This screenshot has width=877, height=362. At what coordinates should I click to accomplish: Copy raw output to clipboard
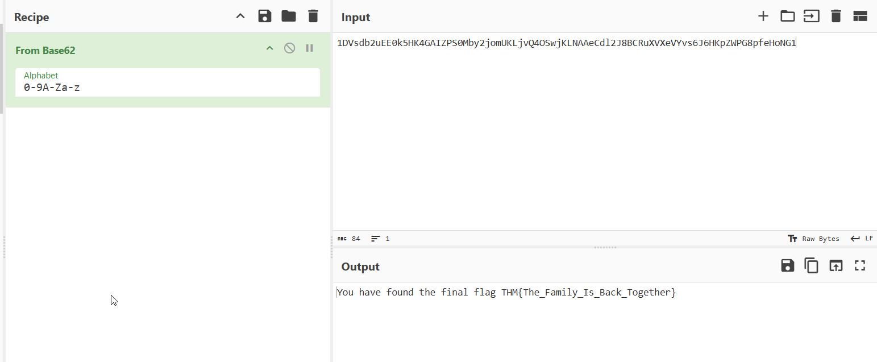(x=811, y=265)
